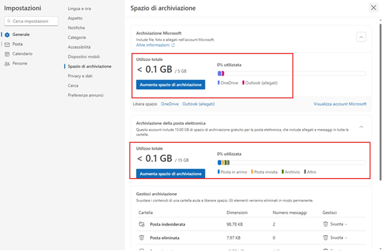
Task: Click the Posta indesiderata folder icon
Action: tap(142, 224)
